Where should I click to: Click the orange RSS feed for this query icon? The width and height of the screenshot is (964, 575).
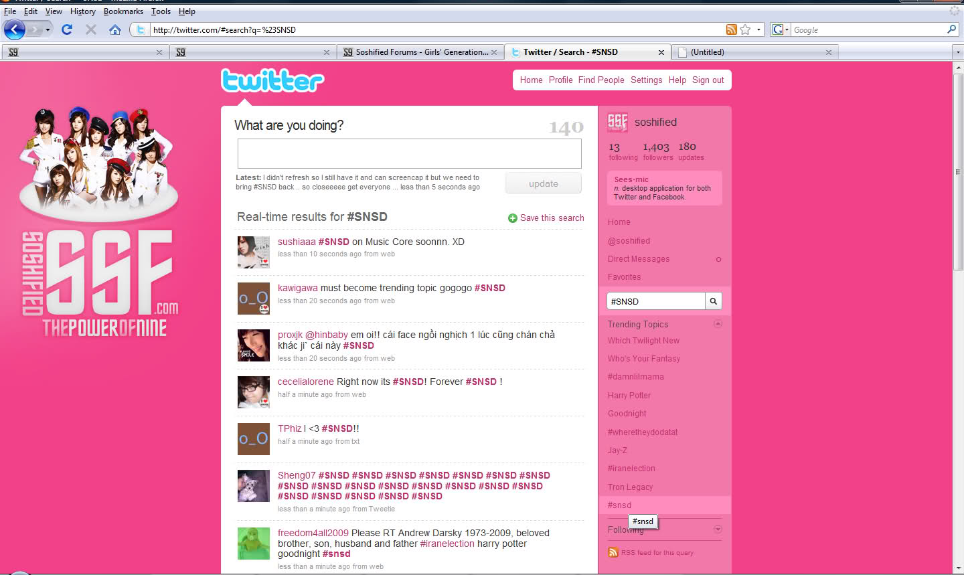coord(613,552)
